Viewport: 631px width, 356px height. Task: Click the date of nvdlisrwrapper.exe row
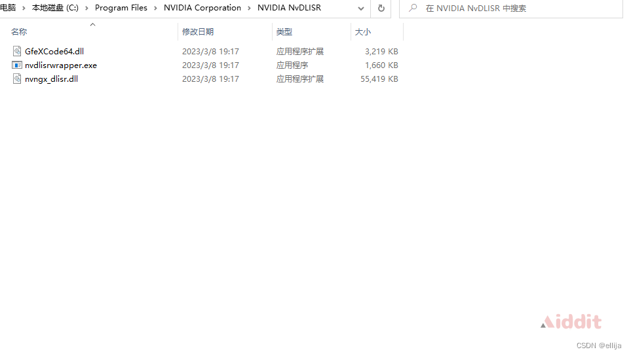click(x=210, y=65)
